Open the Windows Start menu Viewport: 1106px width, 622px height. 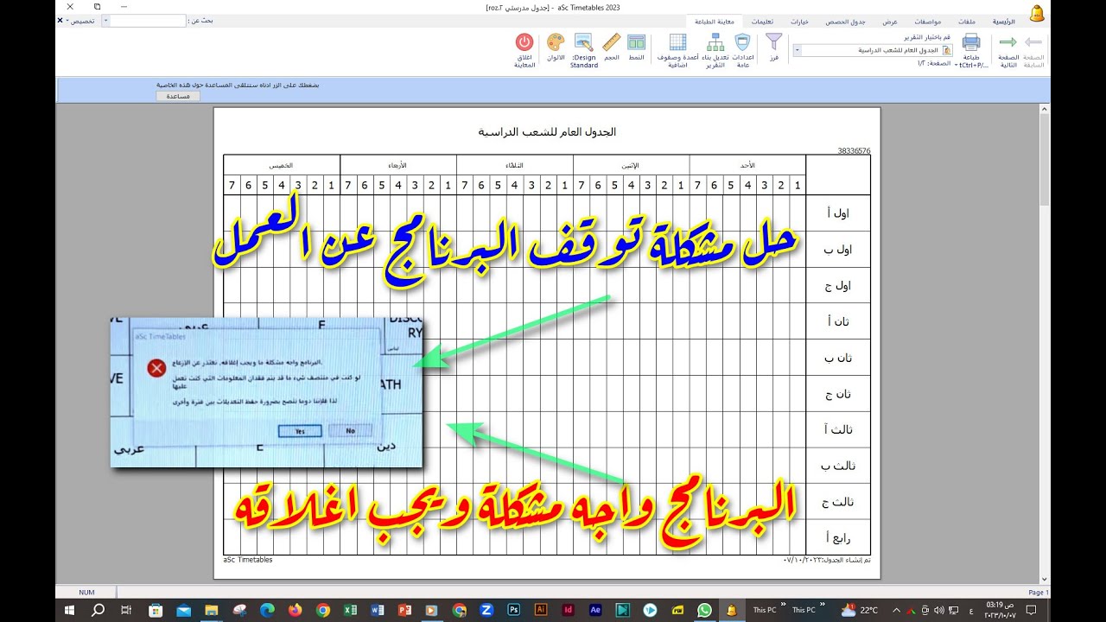(x=71, y=610)
